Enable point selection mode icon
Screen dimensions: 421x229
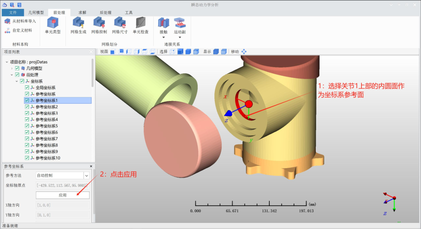click(172, 51)
